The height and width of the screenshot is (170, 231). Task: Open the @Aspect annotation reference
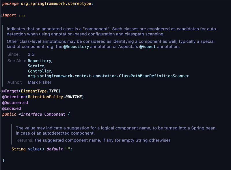tap(148, 46)
